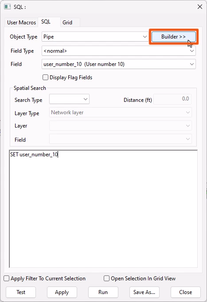The height and width of the screenshot is (302, 207).
Task: Expand the Field dropdown in Spatial Search
Action: (x=121, y=139)
